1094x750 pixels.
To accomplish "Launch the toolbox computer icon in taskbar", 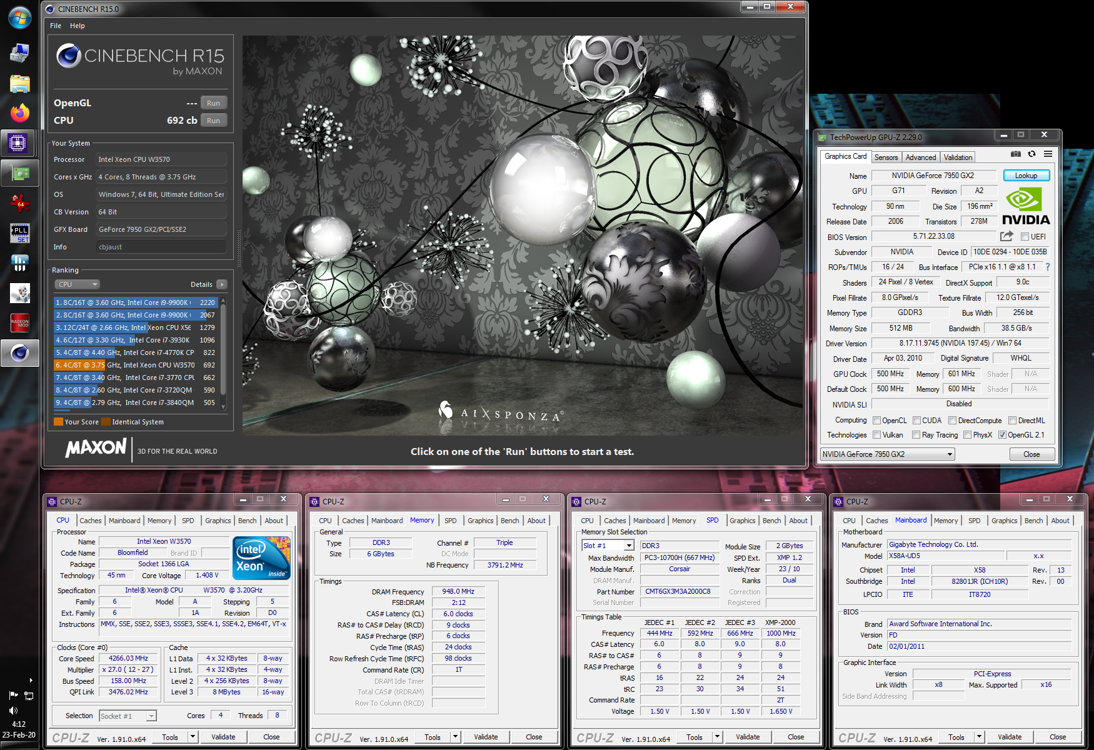I will [x=19, y=53].
